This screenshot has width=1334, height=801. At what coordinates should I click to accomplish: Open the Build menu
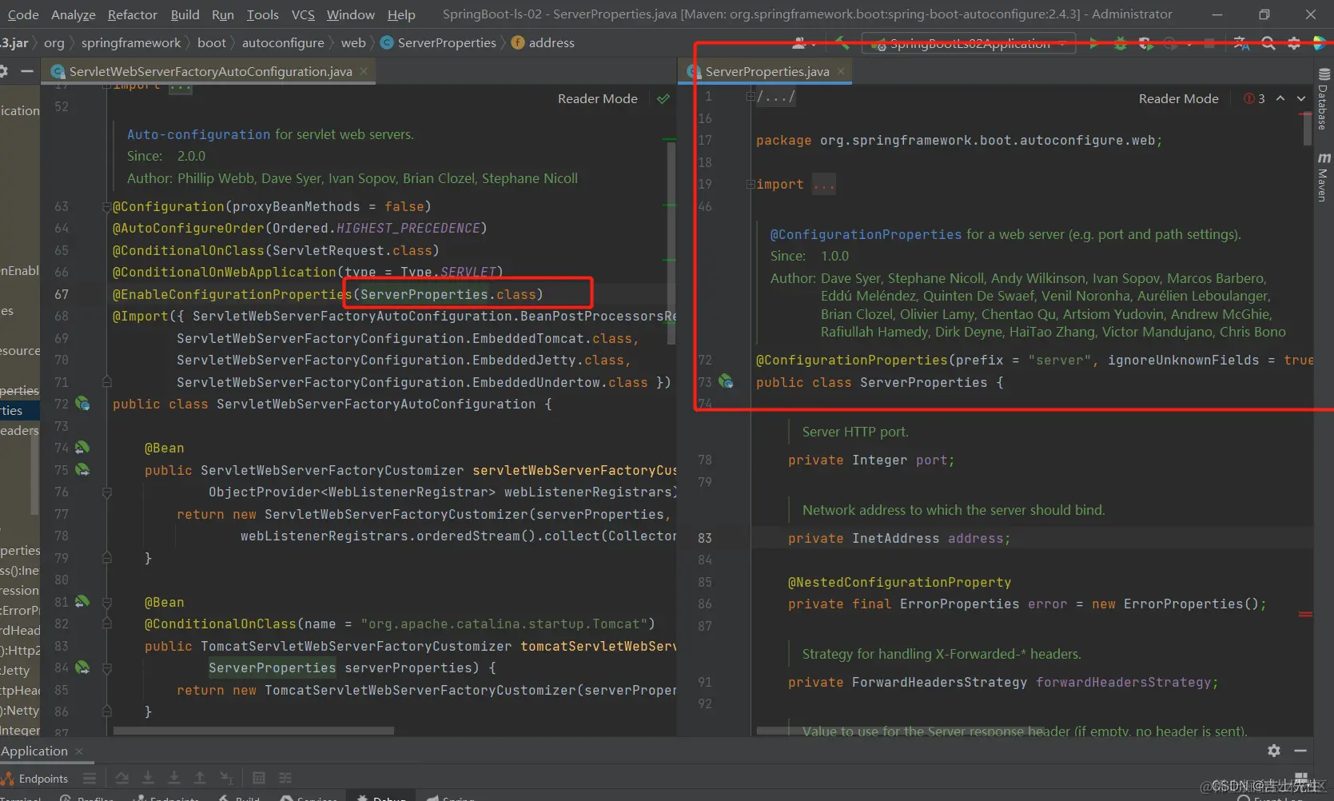(x=185, y=14)
